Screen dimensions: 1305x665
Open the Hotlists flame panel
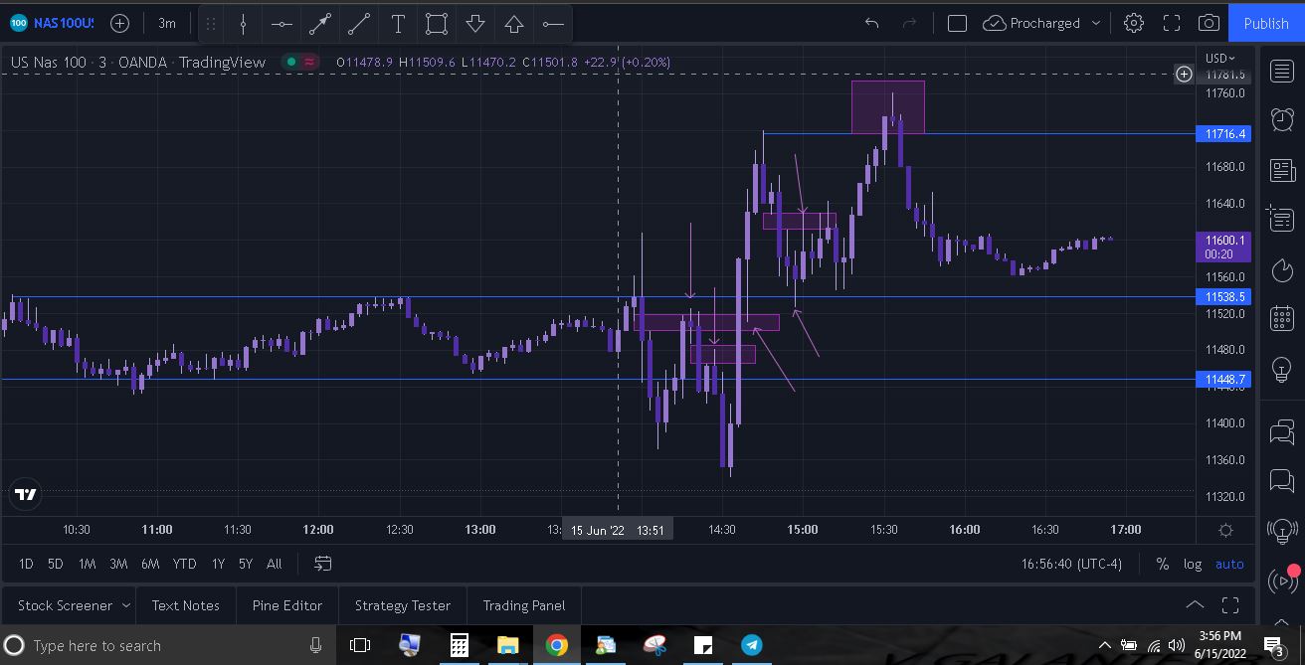click(1282, 269)
